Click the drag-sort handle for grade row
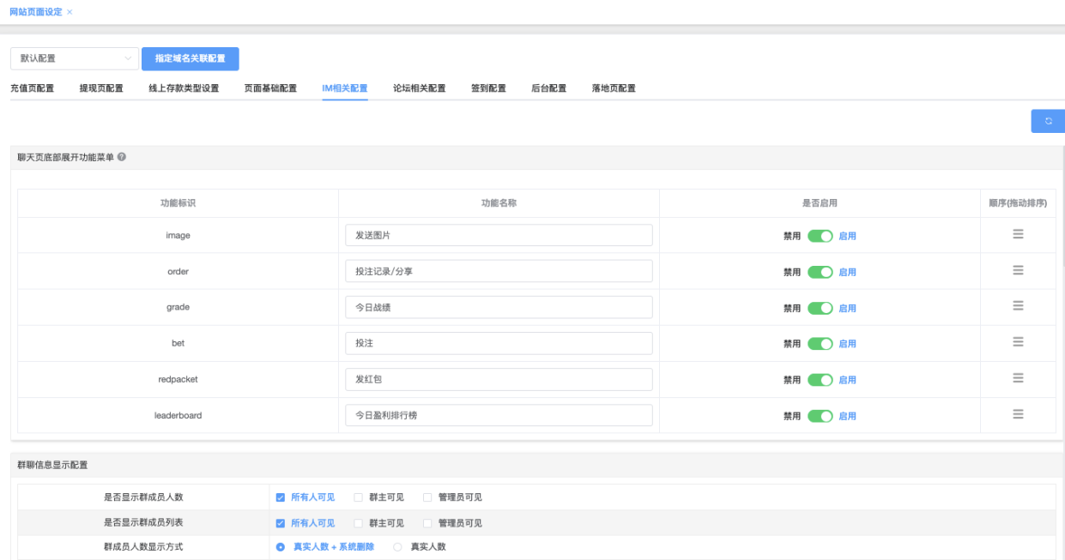 pos(1018,306)
